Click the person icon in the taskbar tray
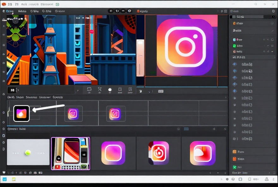This screenshot has width=278, height=187. coord(267,179)
